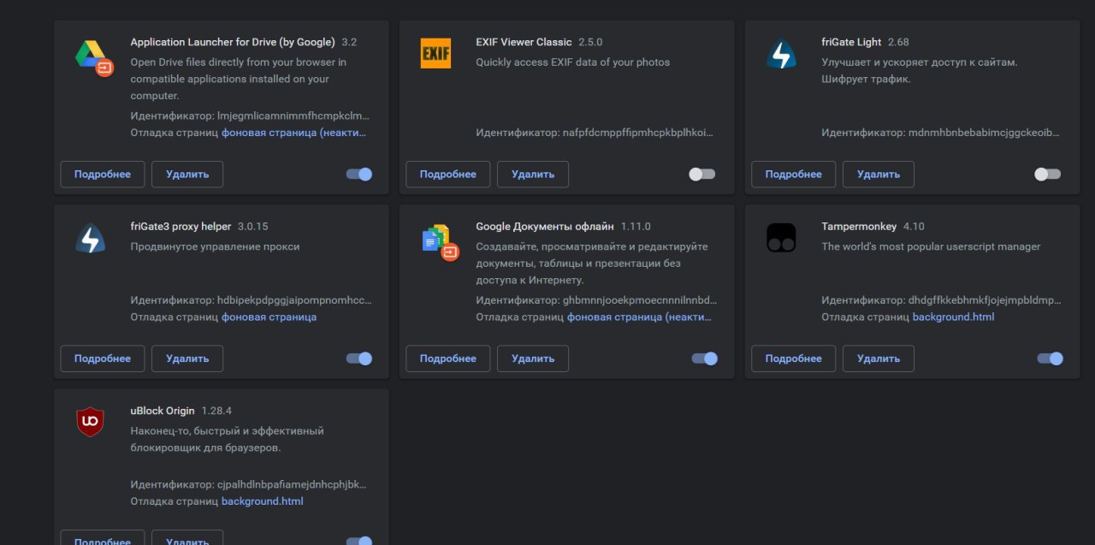Switch off the uBlock Origin toggle

[x=359, y=542]
